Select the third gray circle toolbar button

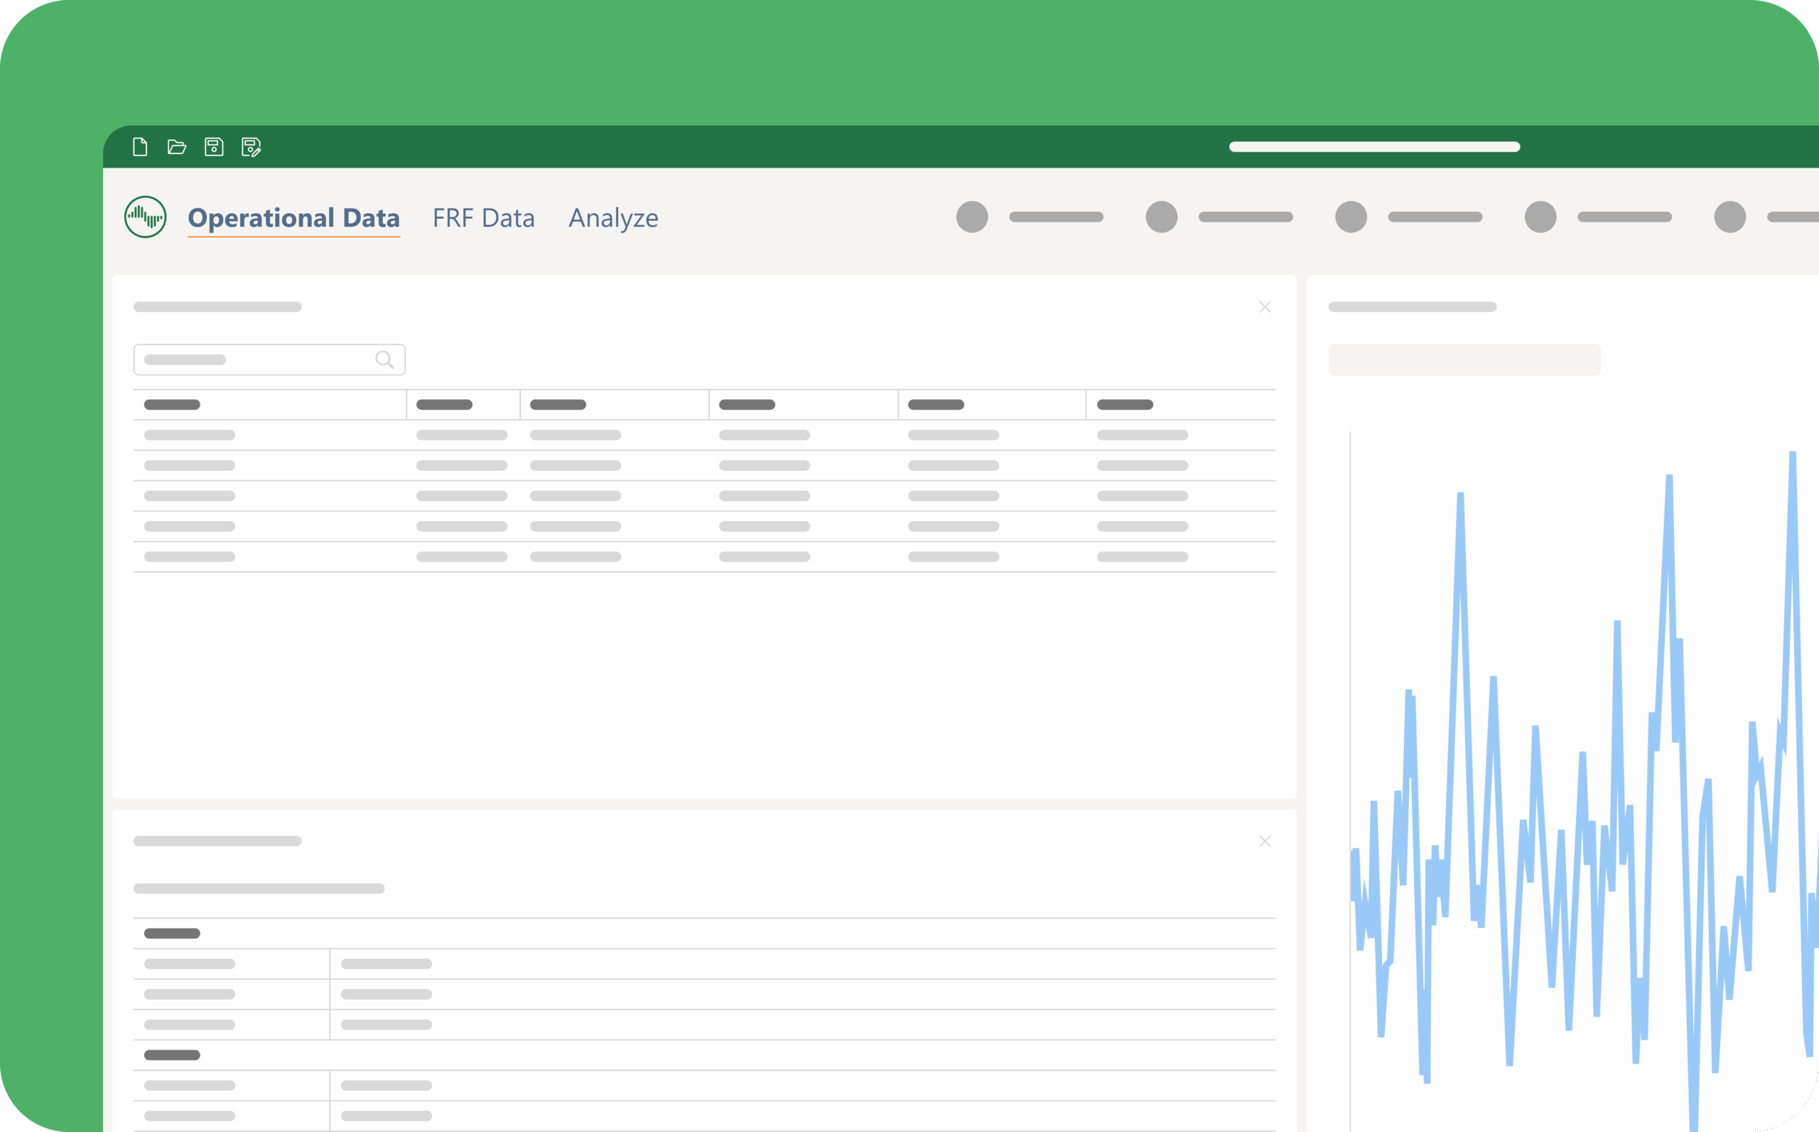[1351, 217]
